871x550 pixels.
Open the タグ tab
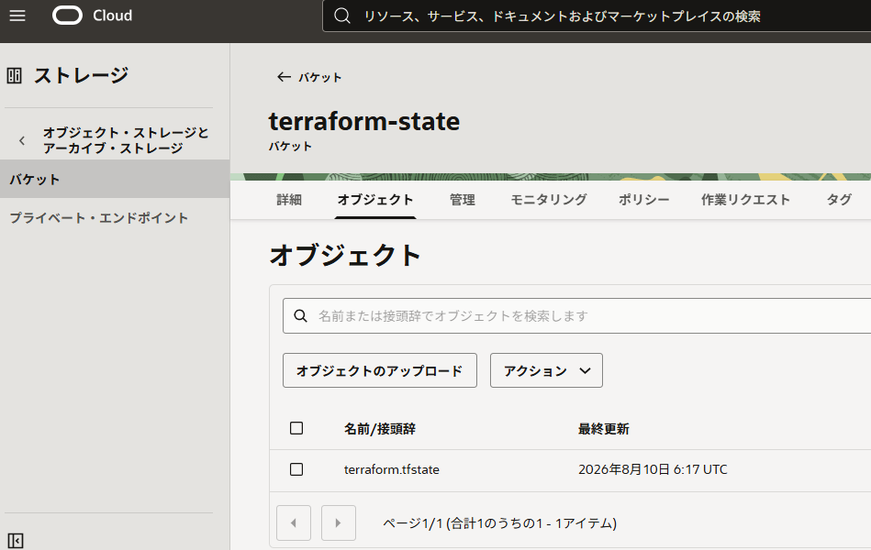pos(839,200)
